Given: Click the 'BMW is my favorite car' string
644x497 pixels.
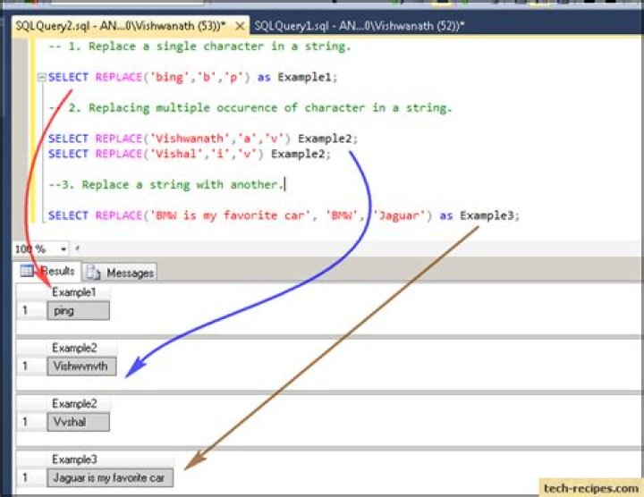Looking at the screenshot, I should point(231,215).
